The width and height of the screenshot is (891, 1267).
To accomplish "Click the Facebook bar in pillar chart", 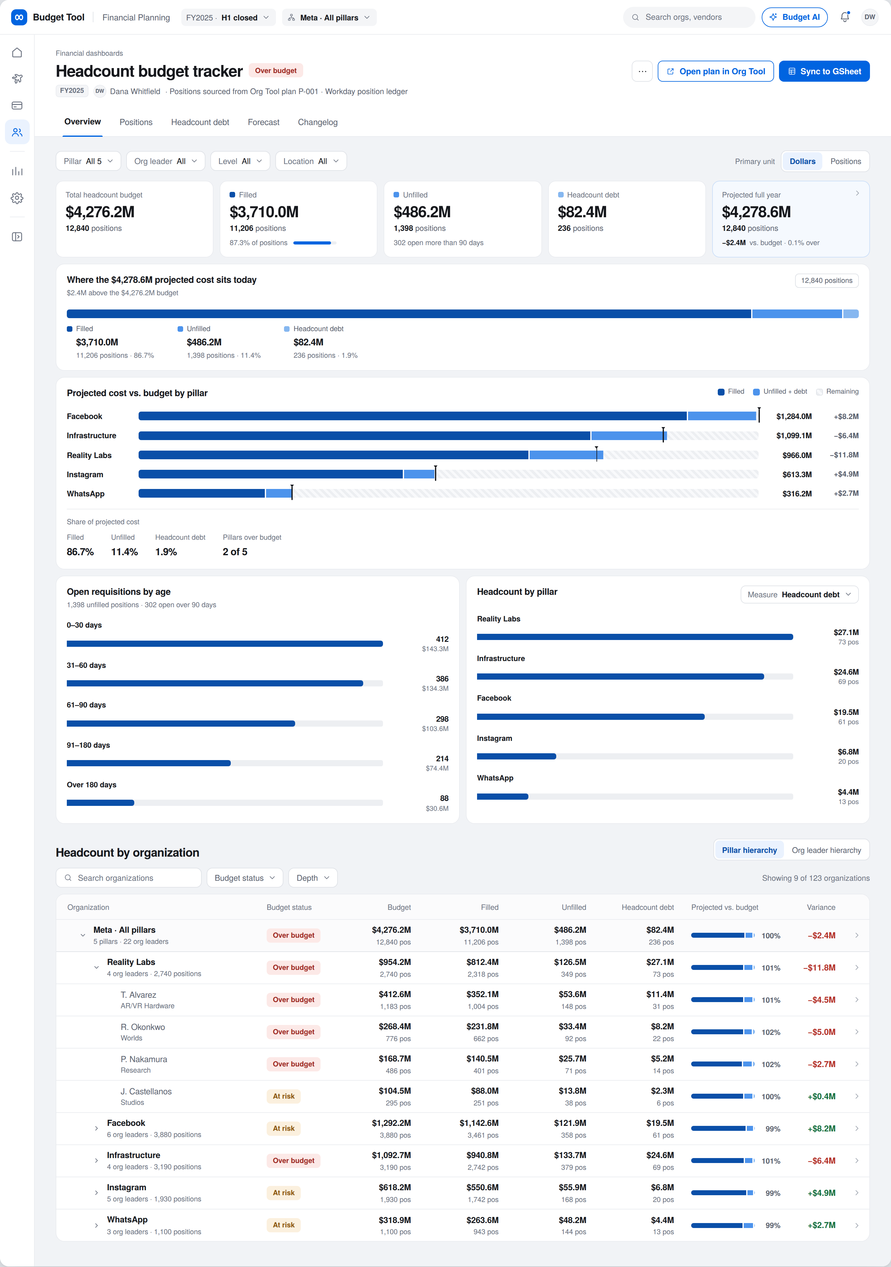I will [x=449, y=416].
